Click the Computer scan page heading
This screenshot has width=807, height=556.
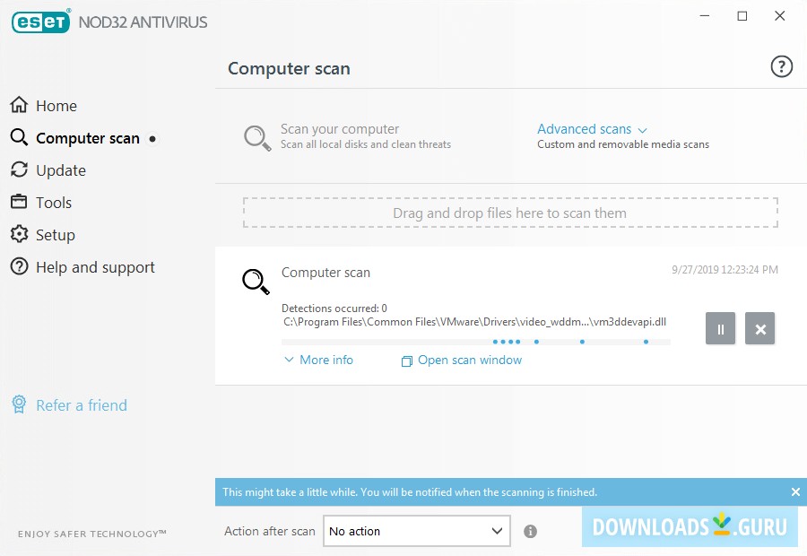coord(290,68)
